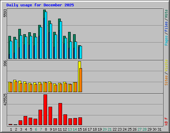
Task: Click the cyan pages bar for day 5
Action: click(x=31, y=47)
